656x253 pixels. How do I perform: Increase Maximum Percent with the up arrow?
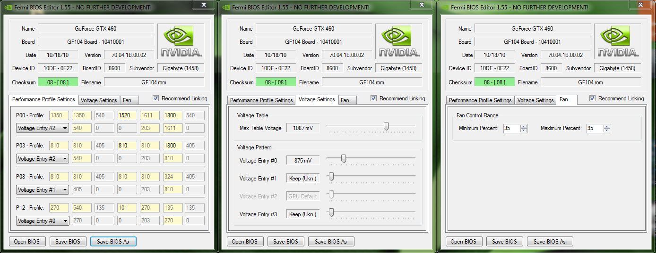coord(607,126)
